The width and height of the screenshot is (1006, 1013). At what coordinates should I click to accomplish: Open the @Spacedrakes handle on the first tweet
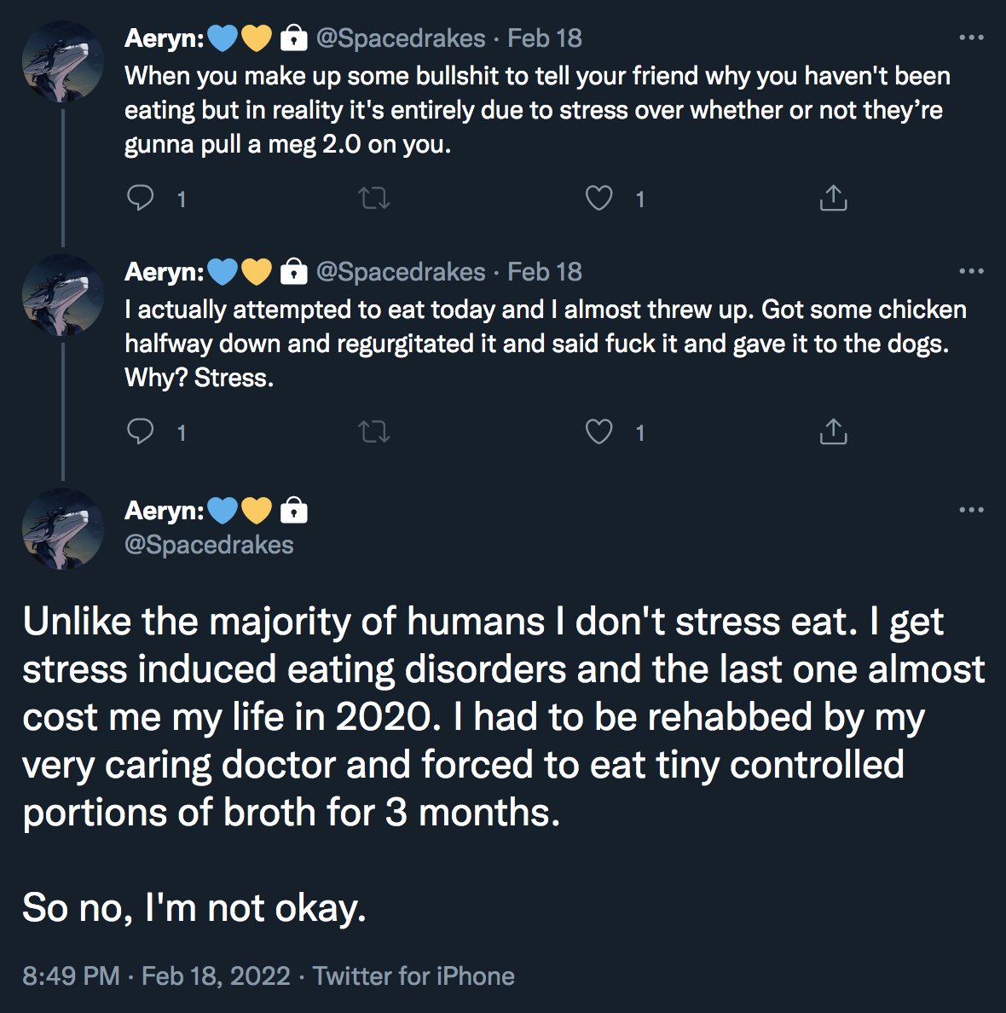pos(401,38)
